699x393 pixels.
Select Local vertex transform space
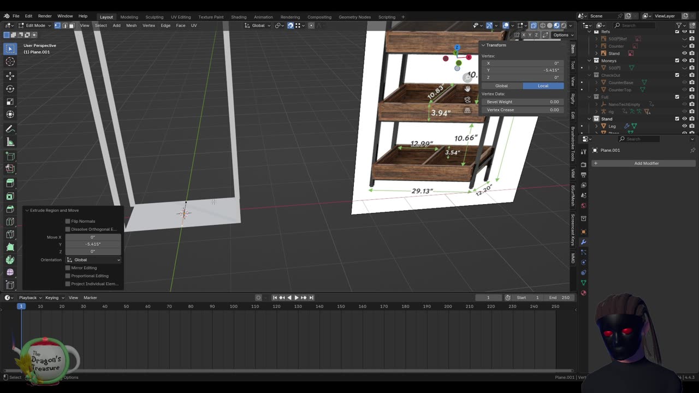(x=543, y=86)
